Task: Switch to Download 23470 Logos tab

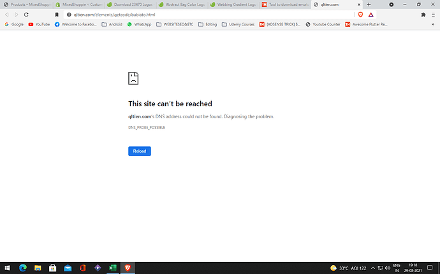Action: 130,4
